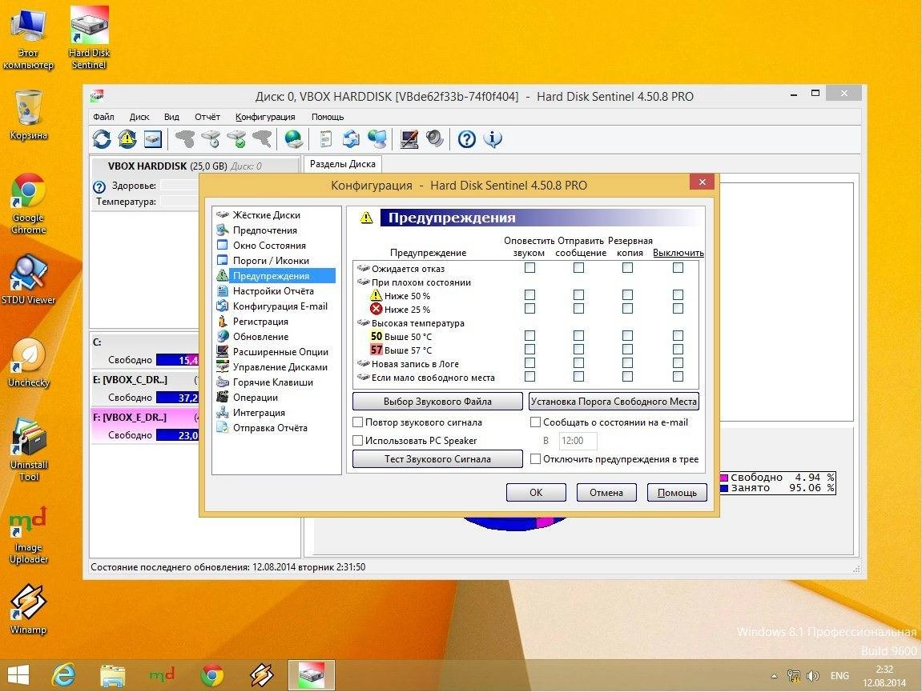The height and width of the screenshot is (692, 922).
Task: Click the speaker sound toolbar icon
Action: tap(434, 139)
